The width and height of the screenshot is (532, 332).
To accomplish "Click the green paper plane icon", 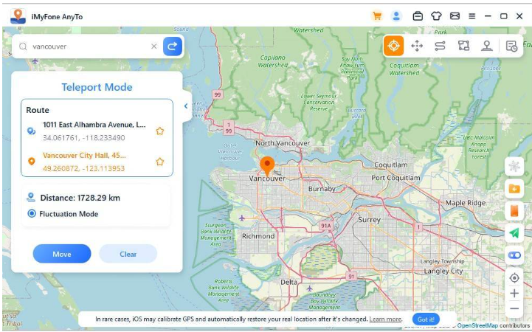I will click(x=514, y=233).
